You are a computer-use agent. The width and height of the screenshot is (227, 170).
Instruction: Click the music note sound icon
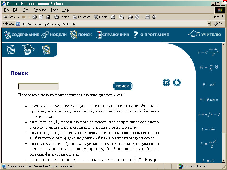[166, 82]
